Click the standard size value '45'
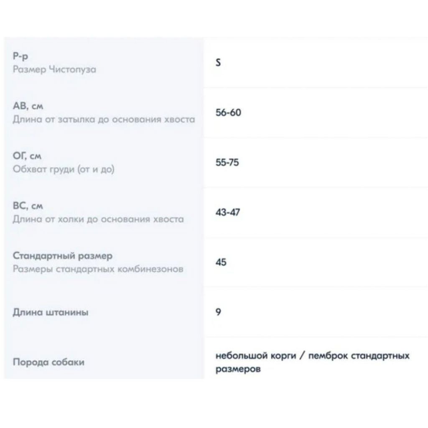 click(x=221, y=262)
